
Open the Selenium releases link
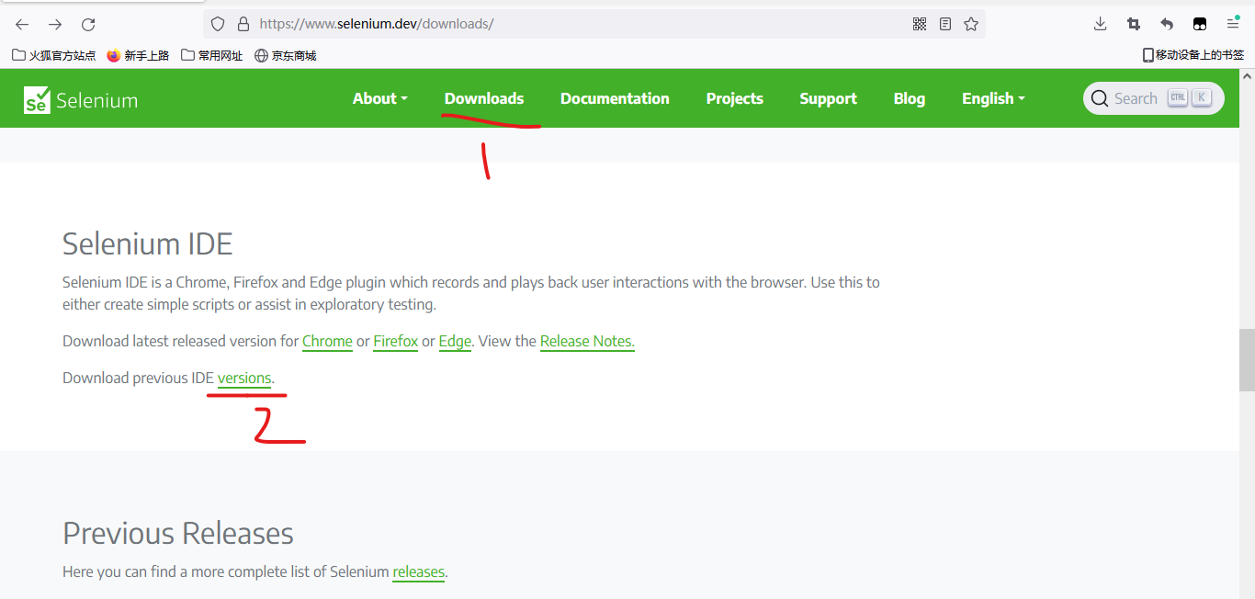(x=418, y=571)
